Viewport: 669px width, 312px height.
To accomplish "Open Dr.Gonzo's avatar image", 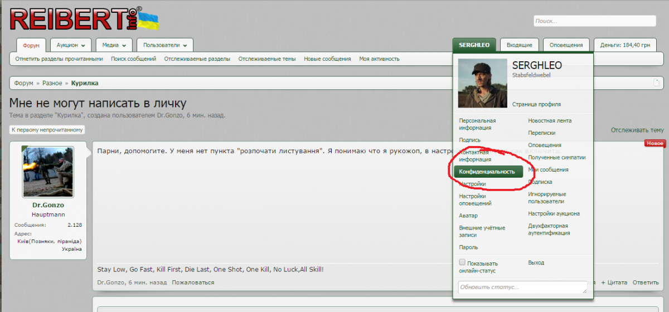I will click(x=49, y=172).
